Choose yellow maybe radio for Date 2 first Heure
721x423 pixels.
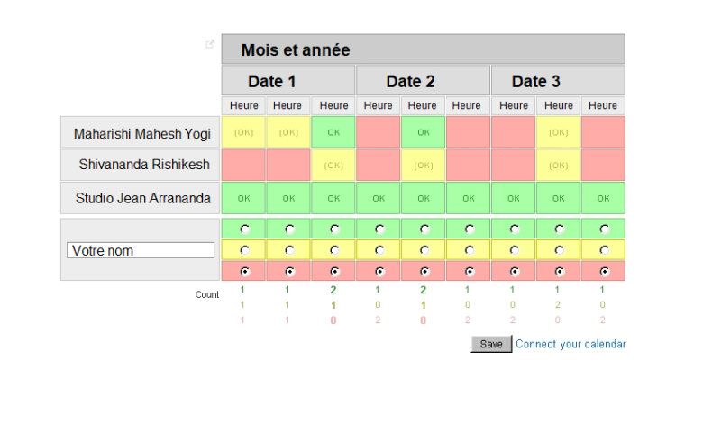point(379,250)
